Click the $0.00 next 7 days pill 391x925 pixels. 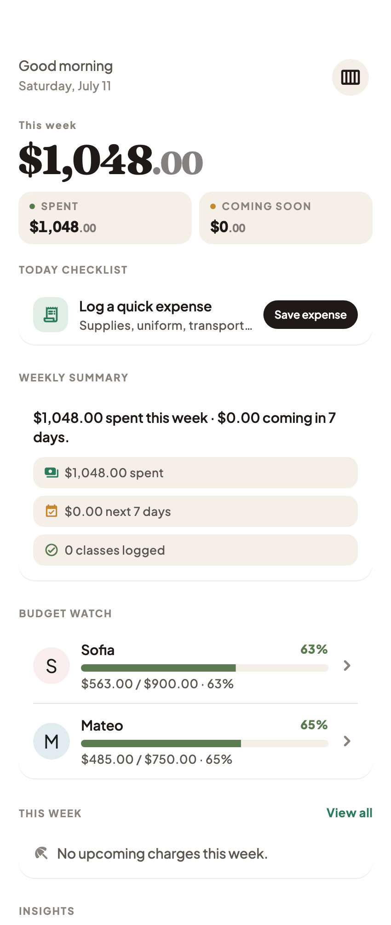point(195,511)
